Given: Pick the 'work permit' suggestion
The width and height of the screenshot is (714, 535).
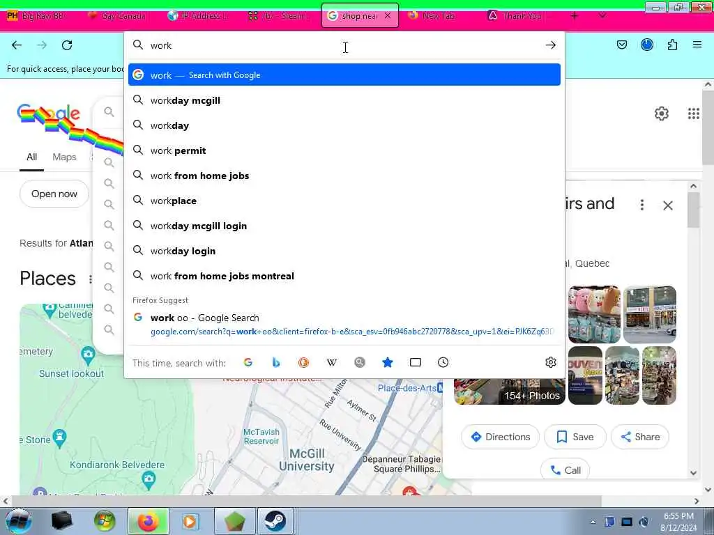Looking at the screenshot, I should click(x=344, y=150).
